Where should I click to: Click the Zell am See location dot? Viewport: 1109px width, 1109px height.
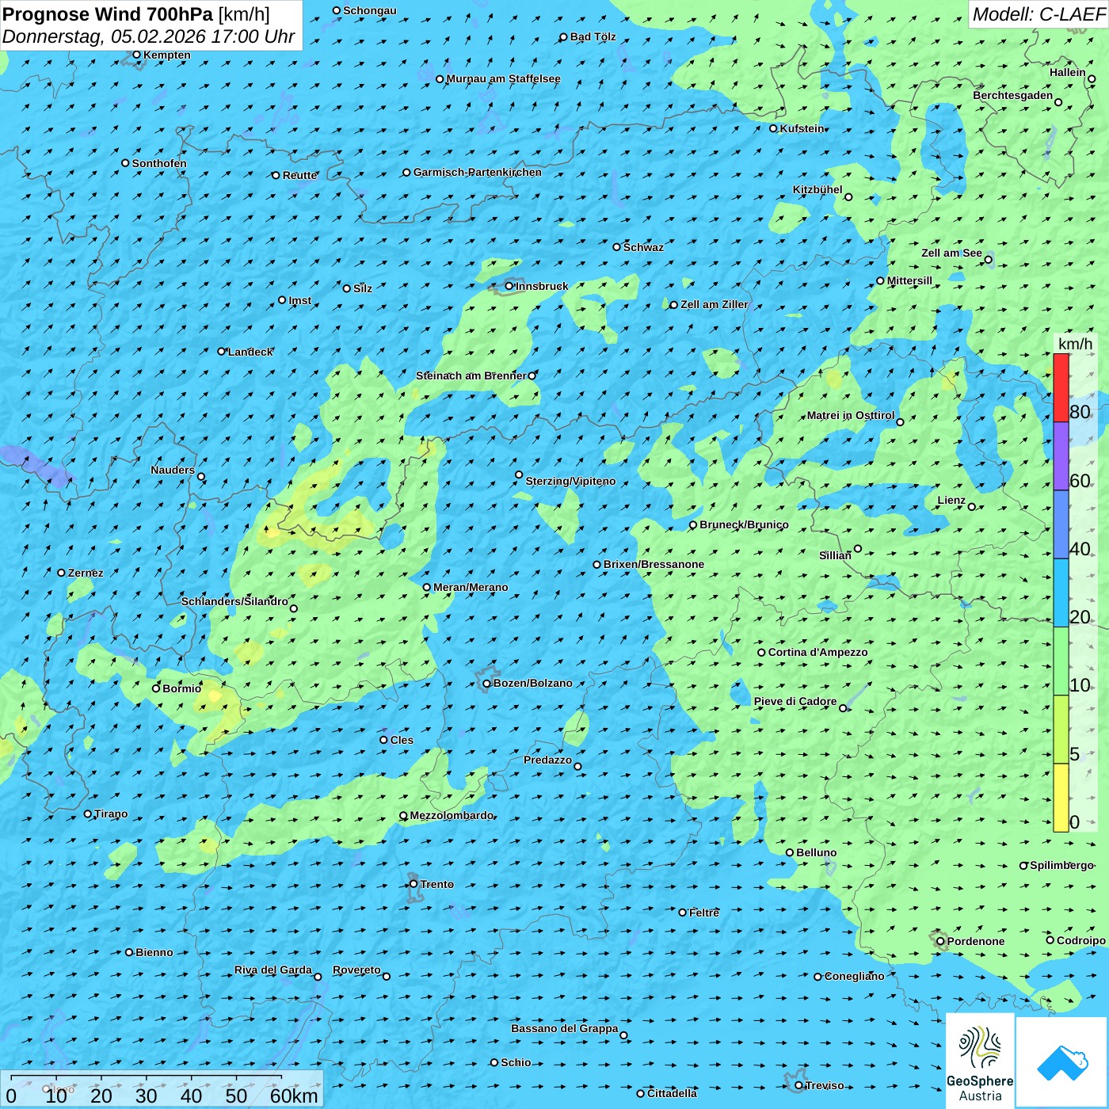[x=988, y=259]
